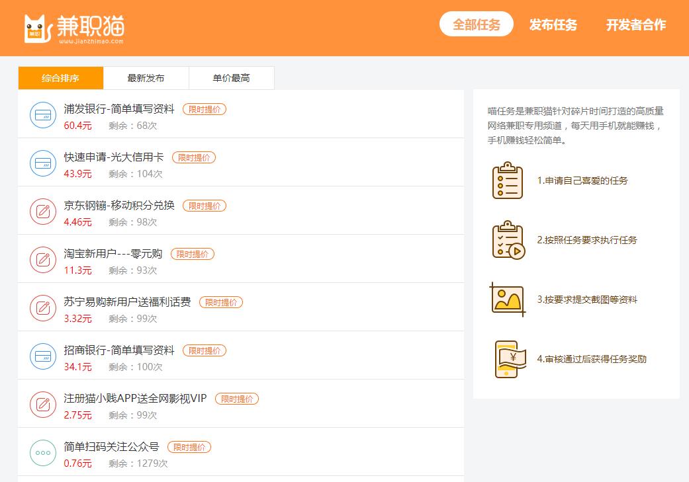Click the step text 3.按要求提交截图等资料

[x=587, y=300]
